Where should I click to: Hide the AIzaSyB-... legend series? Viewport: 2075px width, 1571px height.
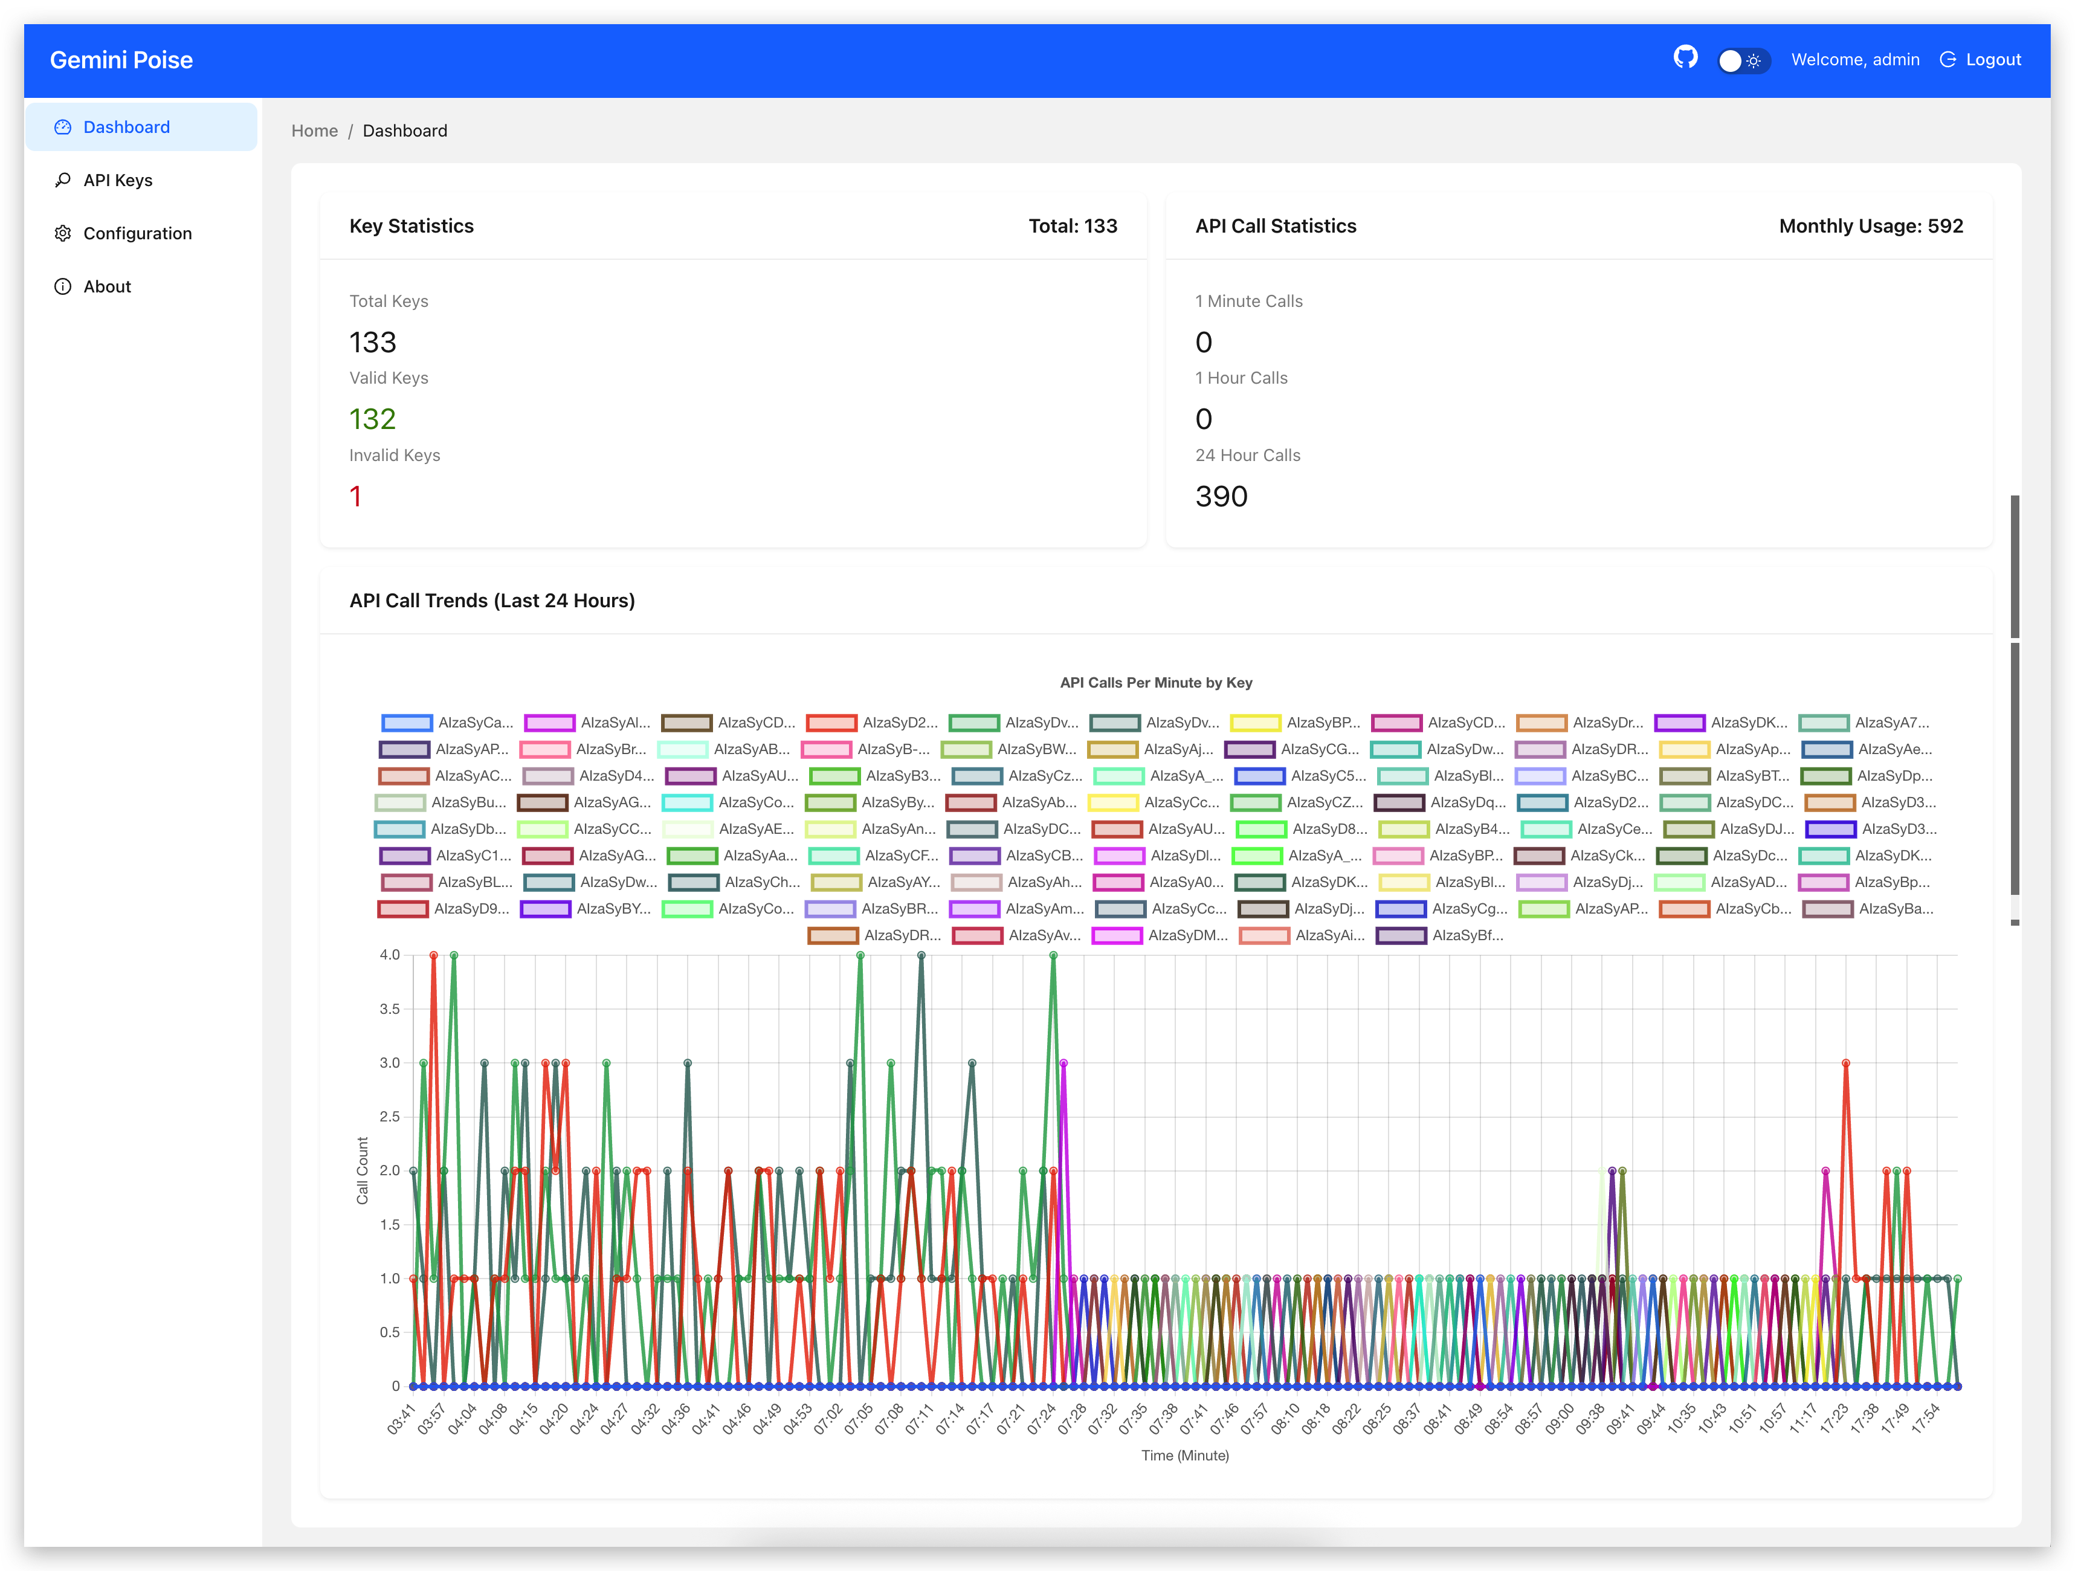pyautogui.click(x=866, y=749)
